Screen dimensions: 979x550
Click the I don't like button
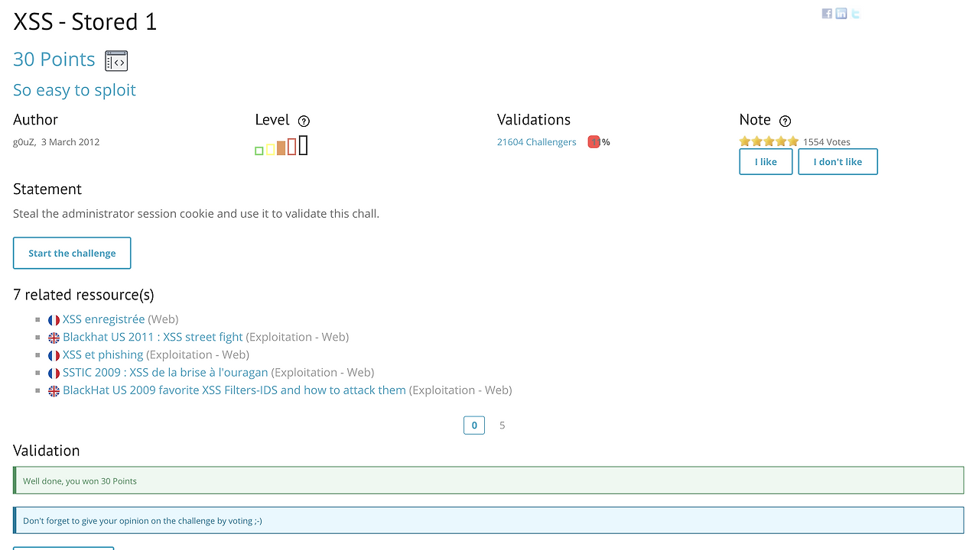(x=838, y=161)
